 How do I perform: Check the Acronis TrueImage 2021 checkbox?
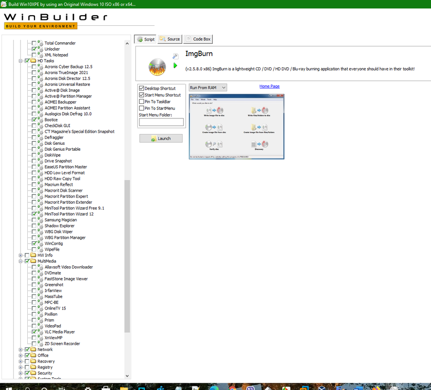click(34, 72)
